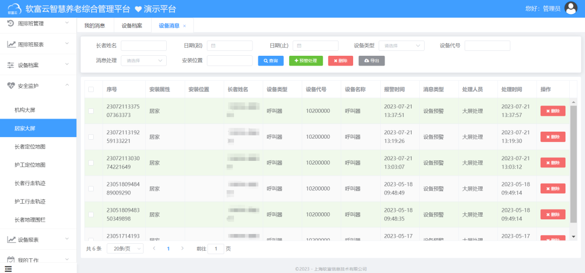Open the 消息处理 dropdown
585x273 pixels.
pos(144,61)
